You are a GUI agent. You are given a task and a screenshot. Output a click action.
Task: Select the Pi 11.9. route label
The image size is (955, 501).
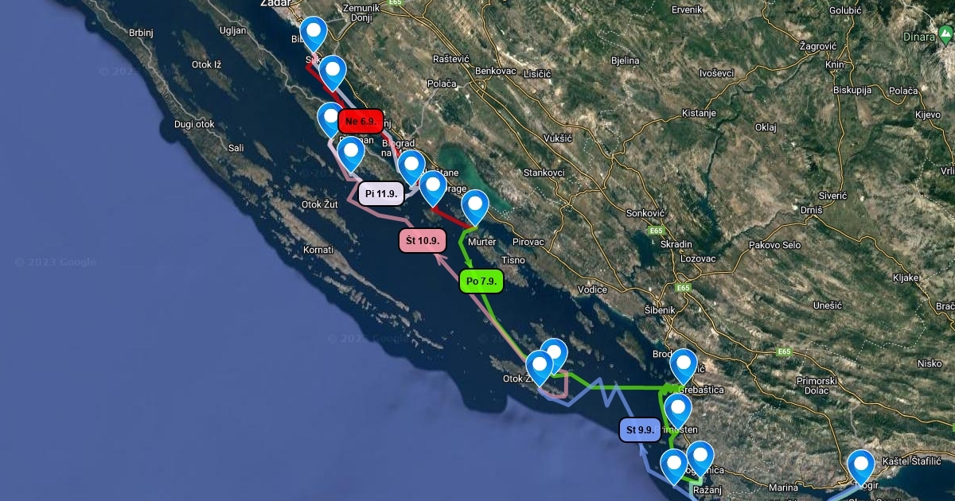(x=381, y=194)
